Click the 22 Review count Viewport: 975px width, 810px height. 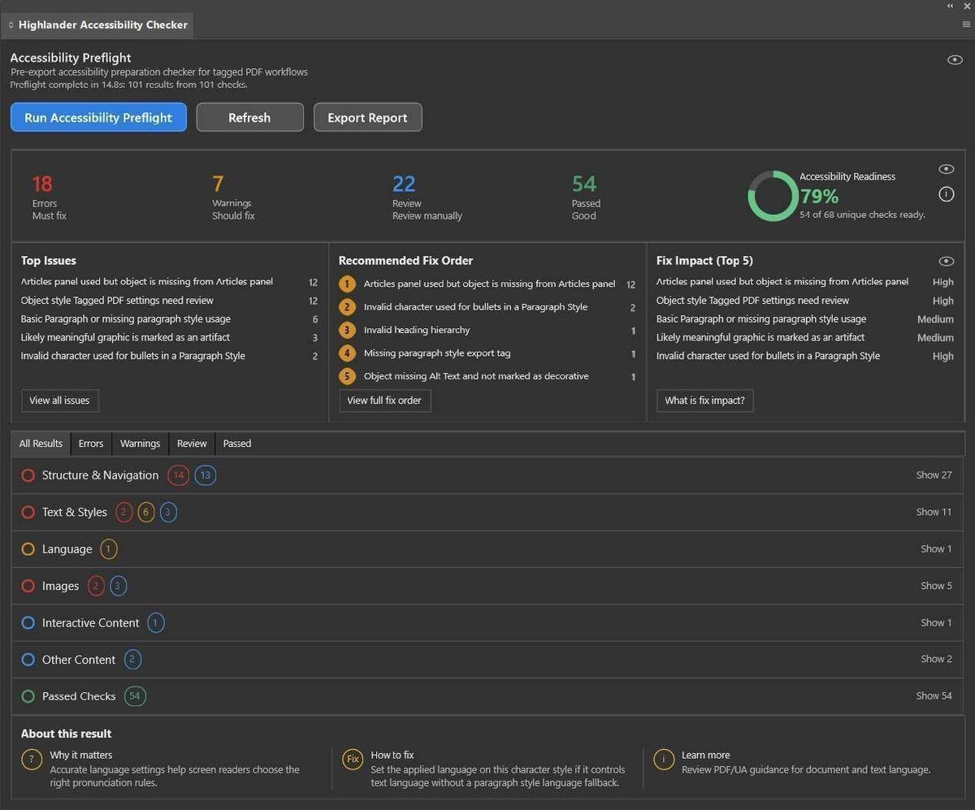(x=404, y=184)
